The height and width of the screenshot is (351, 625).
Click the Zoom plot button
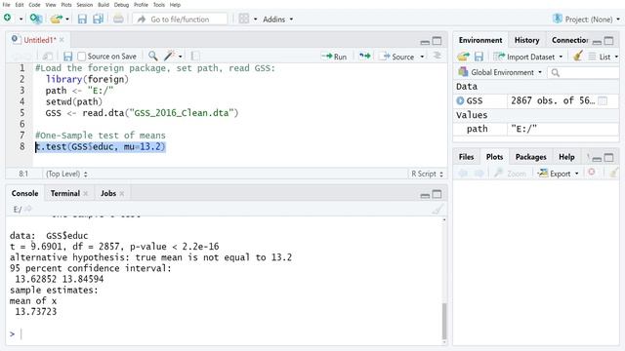[511, 174]
